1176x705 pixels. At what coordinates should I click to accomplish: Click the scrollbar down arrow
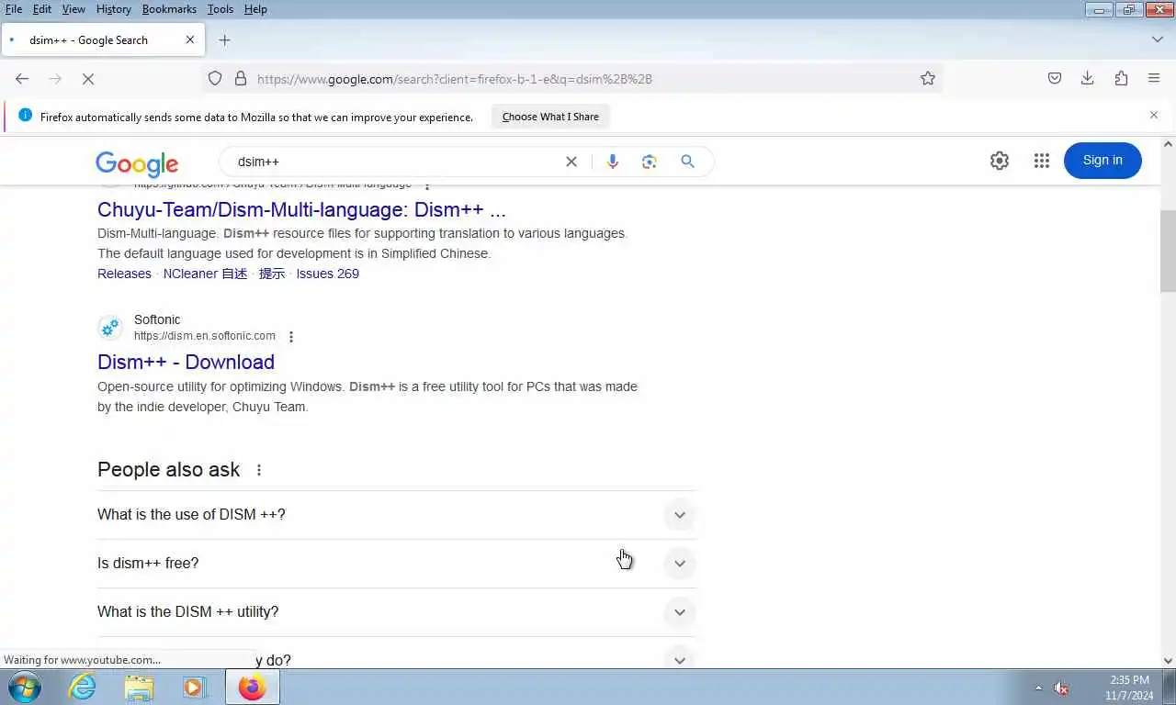pyautogui.click(x=1168, y=660)
